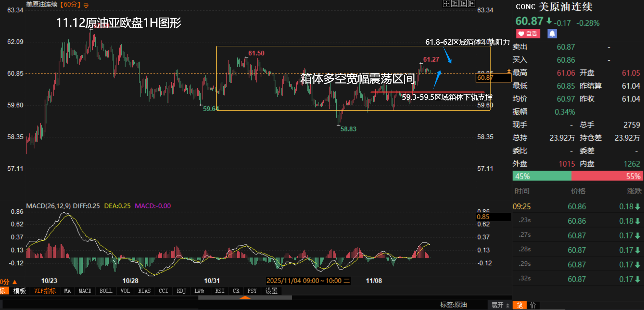Switch trade list to 笔 view
Viewport: 644px width, 310px height.
[x=519, y=305]
